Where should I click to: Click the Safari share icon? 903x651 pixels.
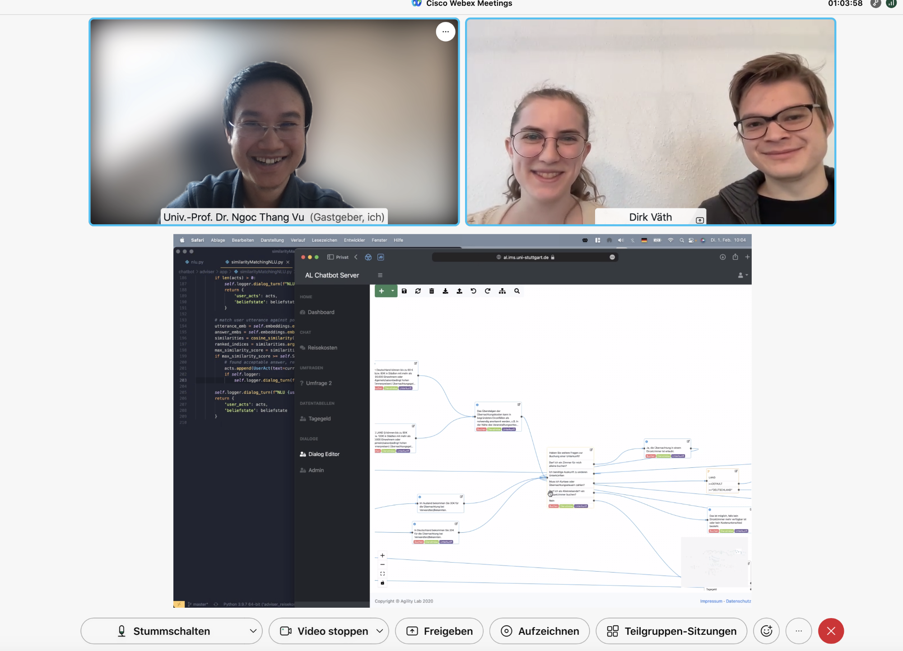pos(735,257)
